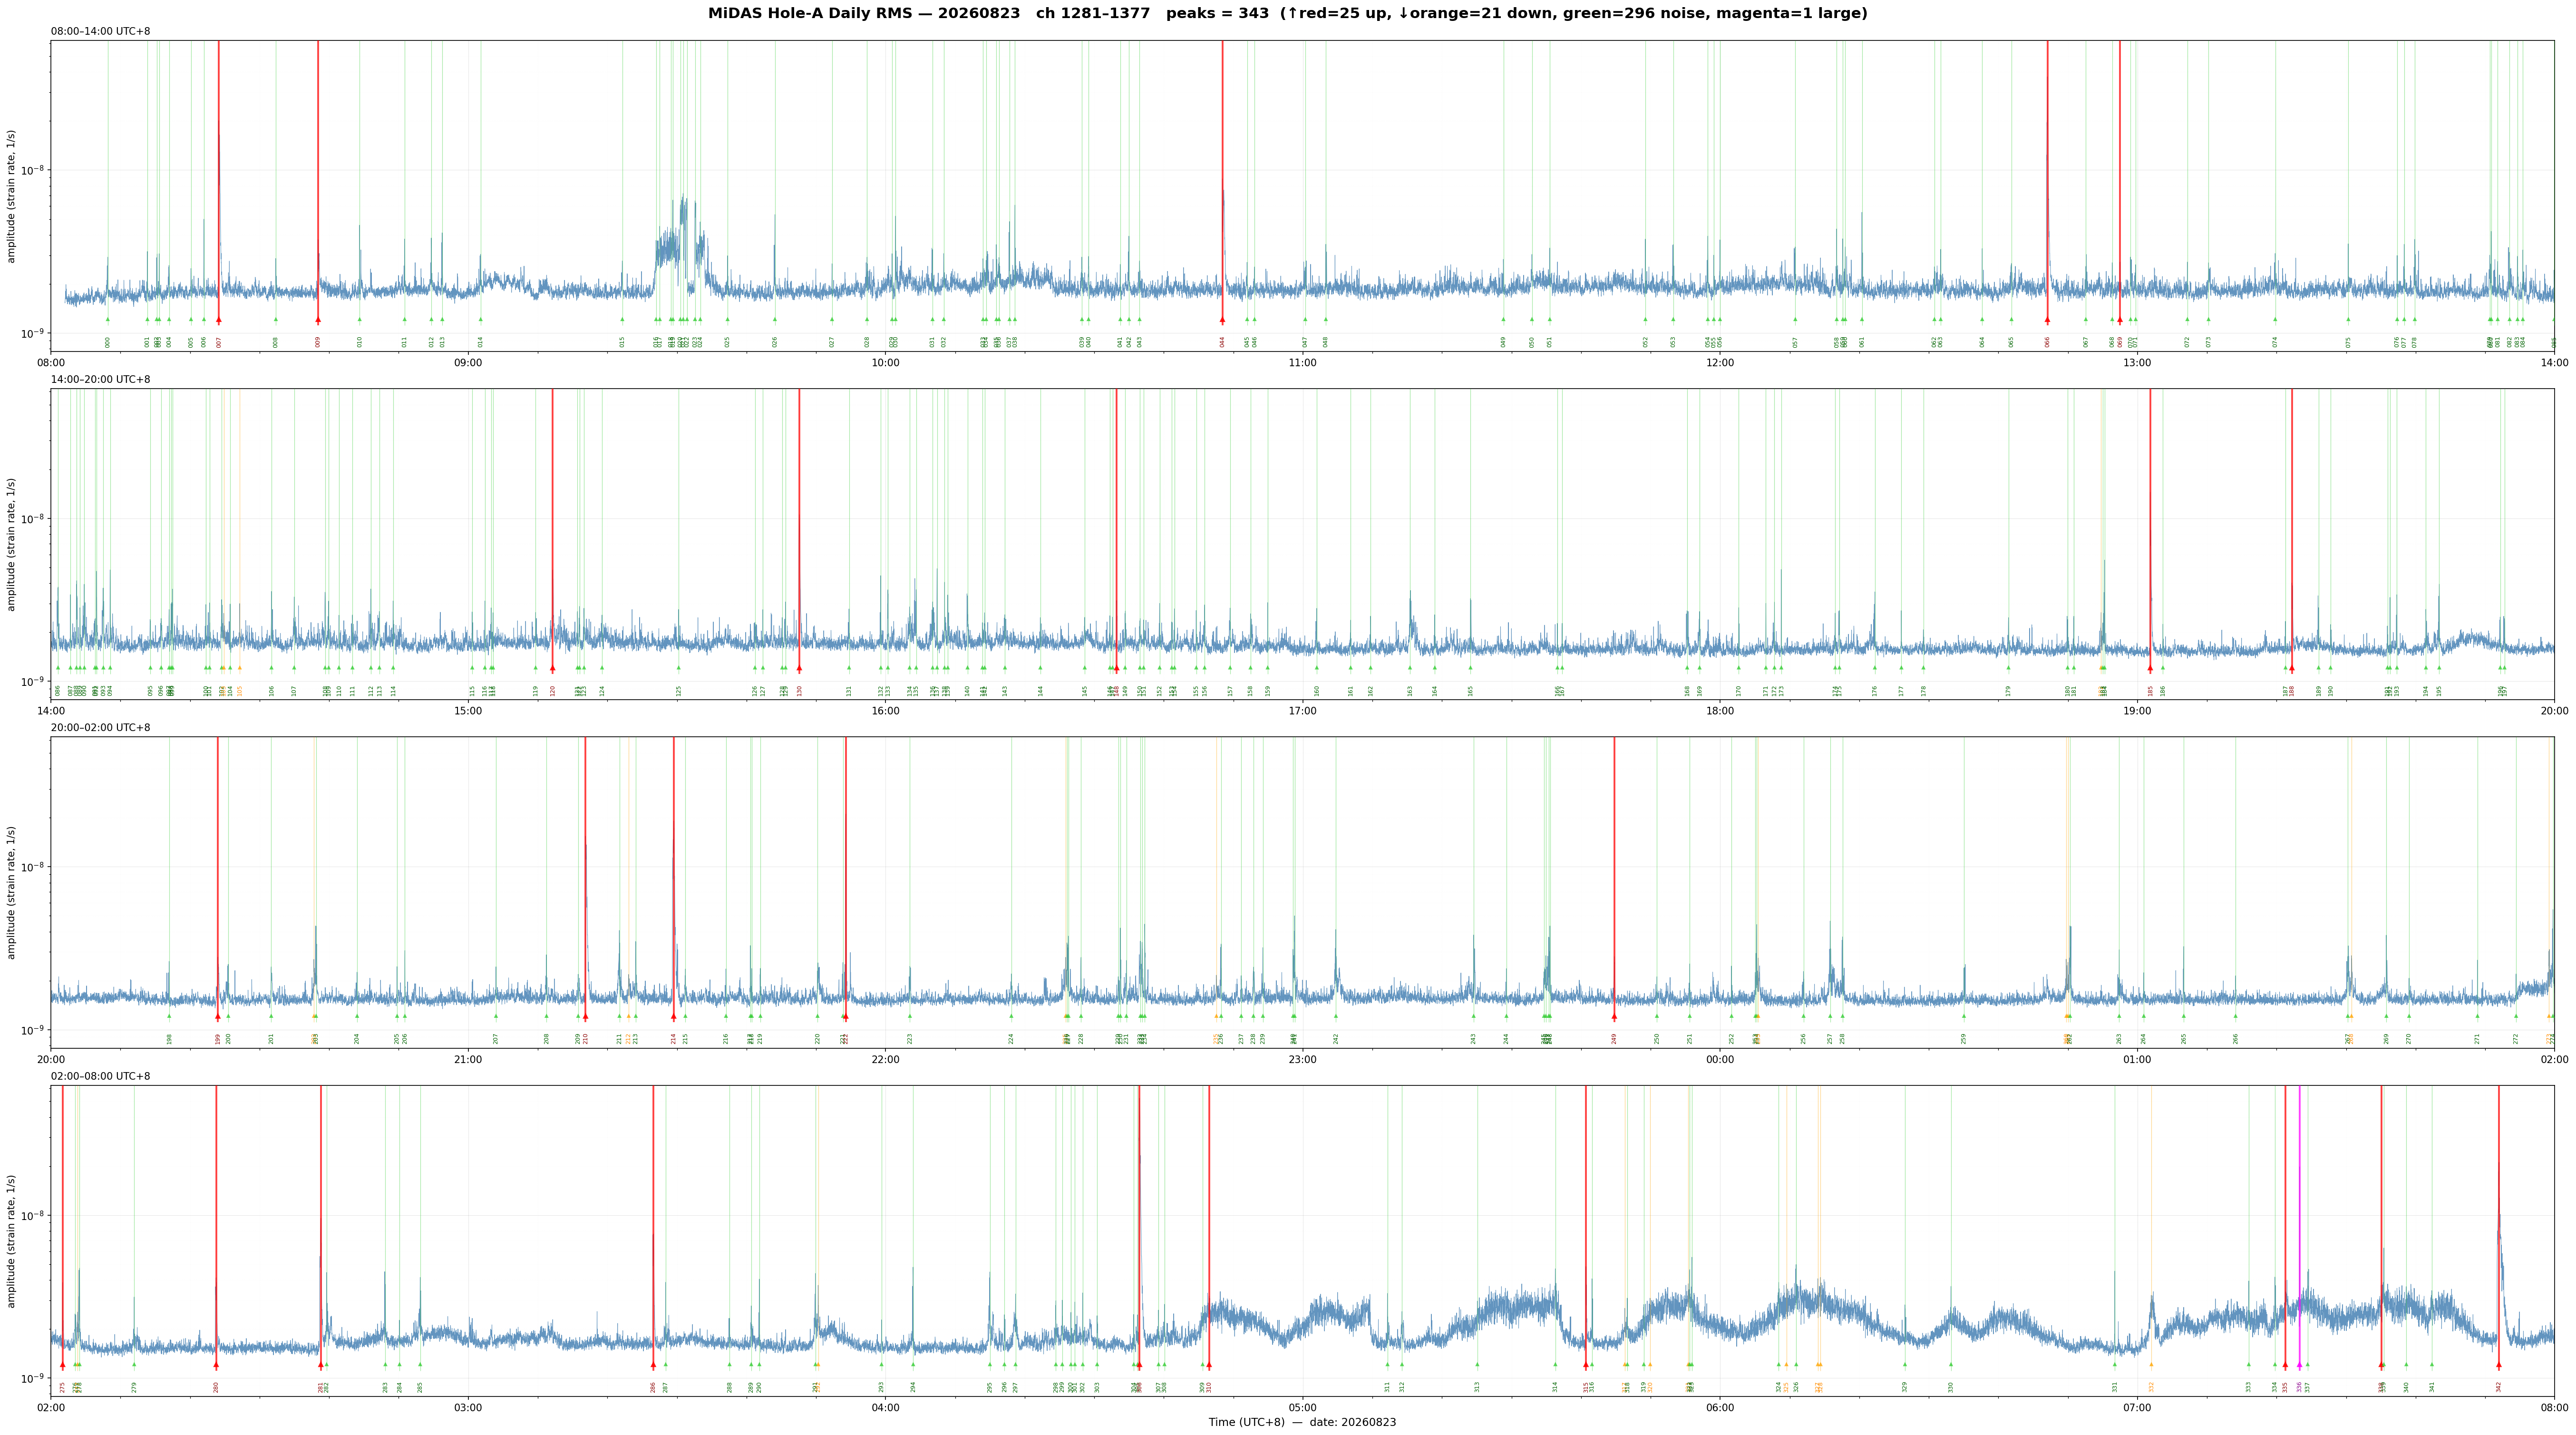Select the 22:00 time tick label
The height and width of the screenshot is (1435, 2576).
(x=885, y=1059)
